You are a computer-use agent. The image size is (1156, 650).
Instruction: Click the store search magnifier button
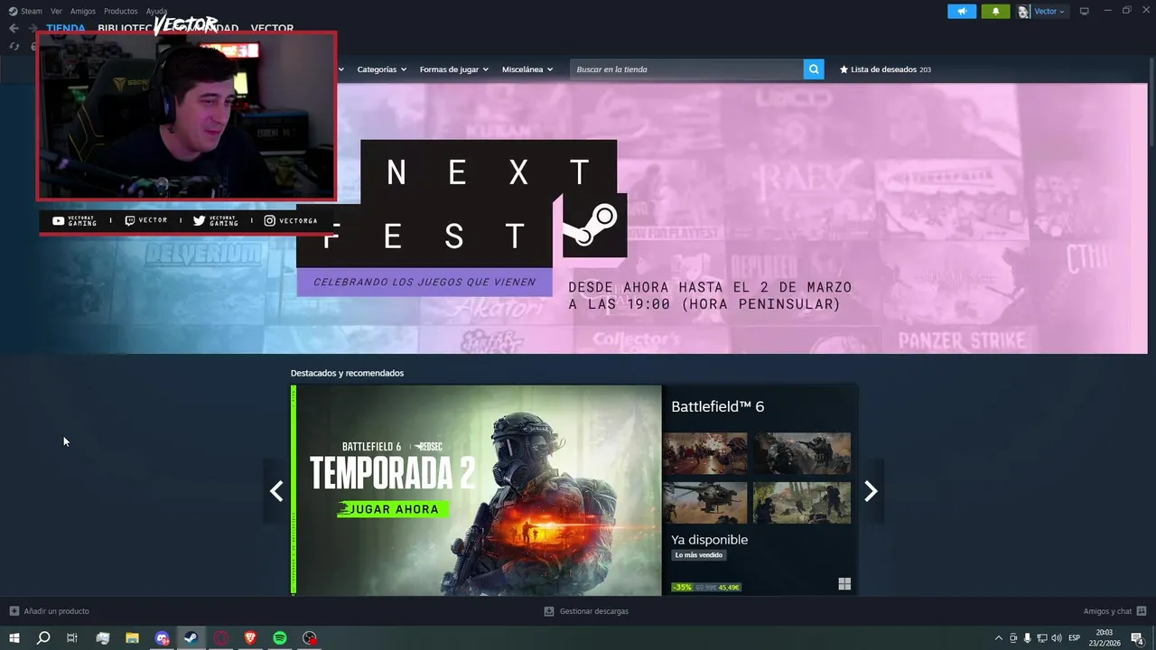coord(814,69)
